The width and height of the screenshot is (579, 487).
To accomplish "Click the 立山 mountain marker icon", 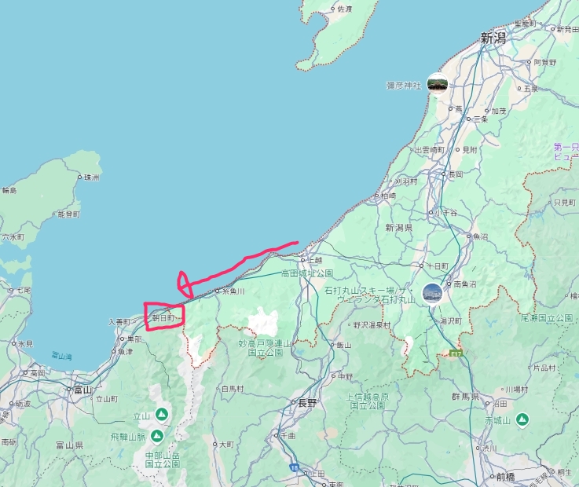I will [x=161, y=415].
